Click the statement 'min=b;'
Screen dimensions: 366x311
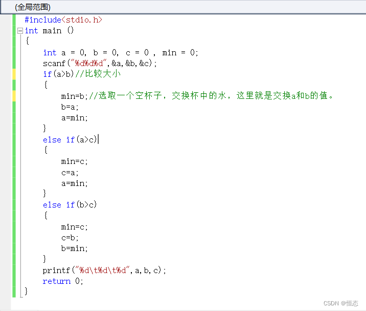pyautogui.click(x=75, y=96)
